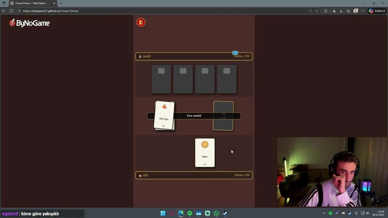Click the first face-down opponent card
The height and width of the screenshot is (218, 388).
click(161, 79)
